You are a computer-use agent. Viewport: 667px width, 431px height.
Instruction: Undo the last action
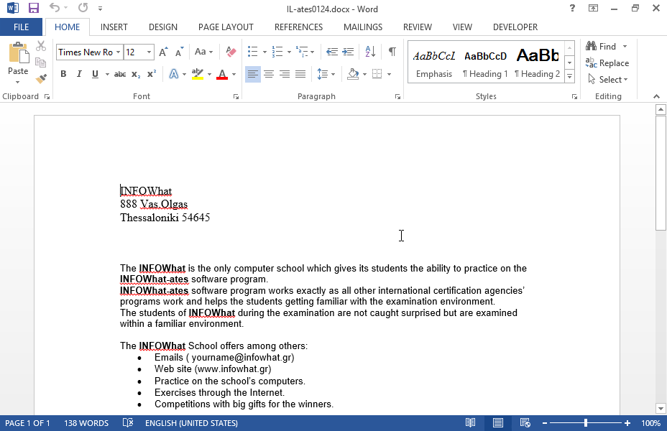[x=55, y=8]
